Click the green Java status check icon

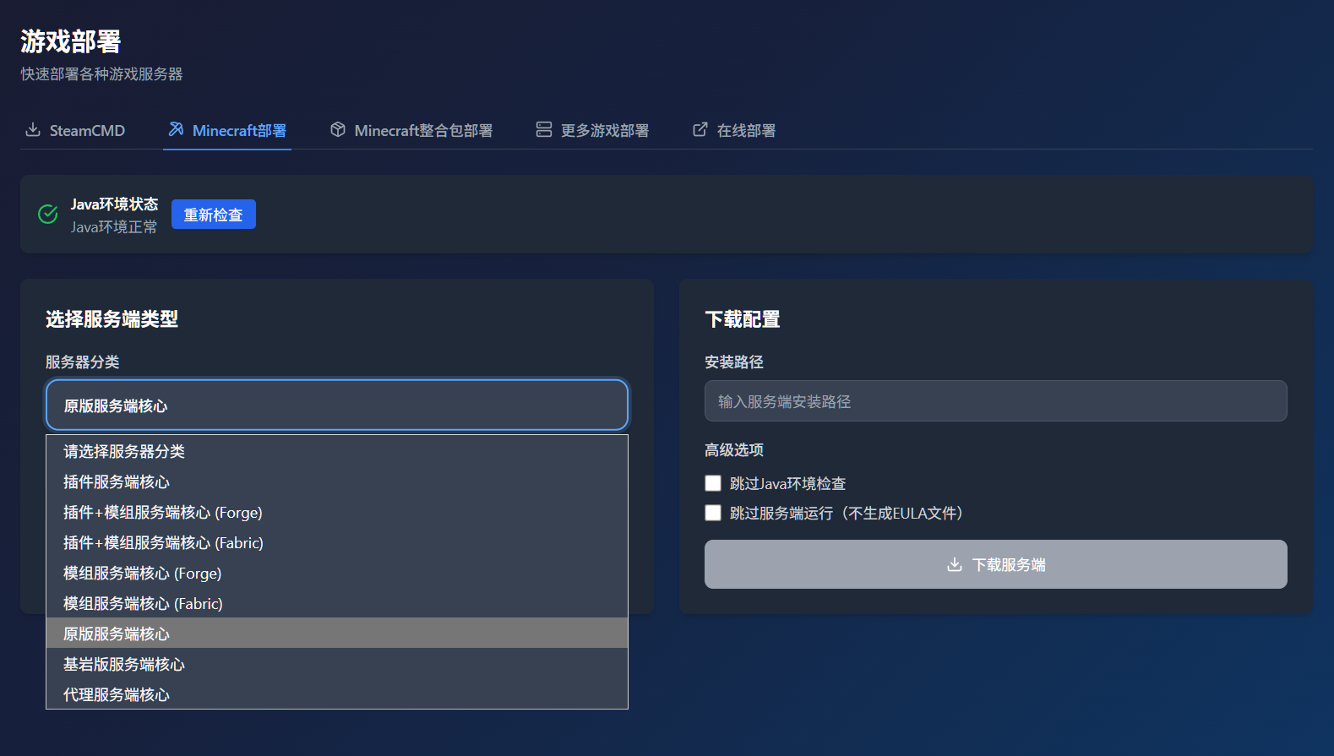(48, 215)
